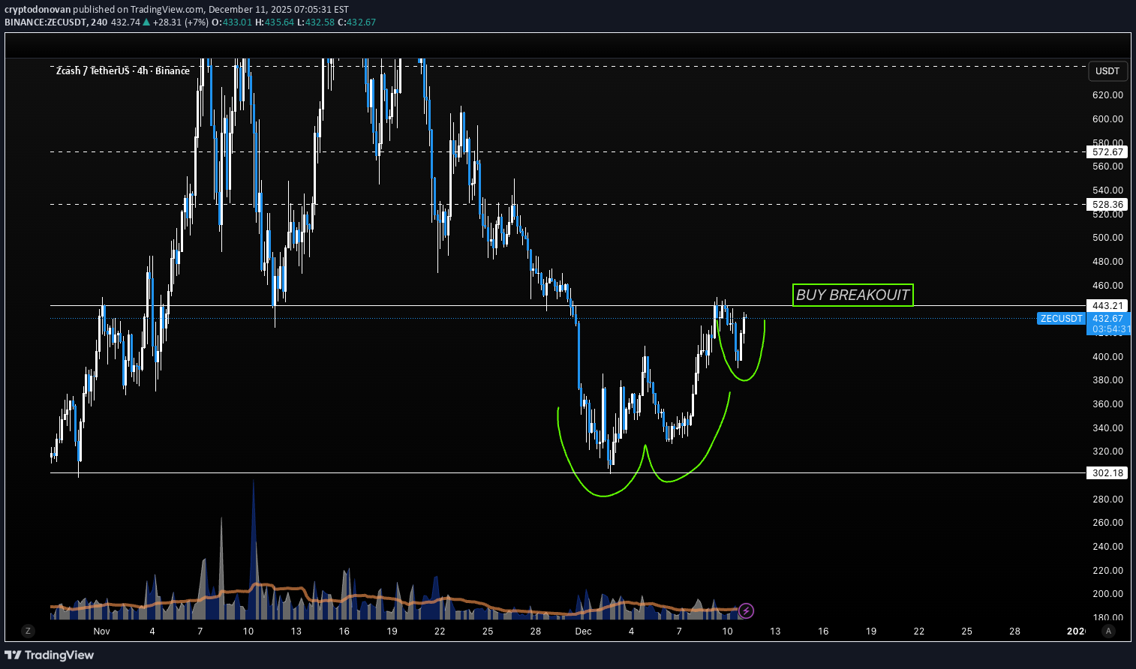Viewport: 1136px width, 669px height.
Task: Click the Nov label on time axis
Action: point(101,631)
